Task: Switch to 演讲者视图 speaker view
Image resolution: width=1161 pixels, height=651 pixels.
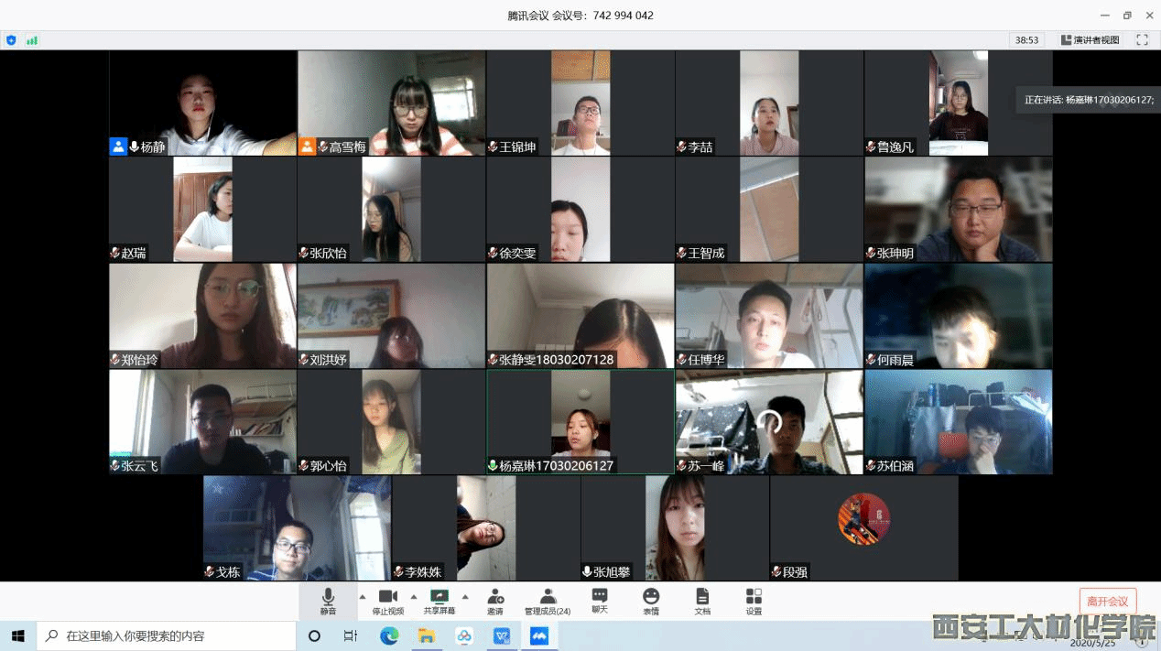Action: pos(1090,40)
